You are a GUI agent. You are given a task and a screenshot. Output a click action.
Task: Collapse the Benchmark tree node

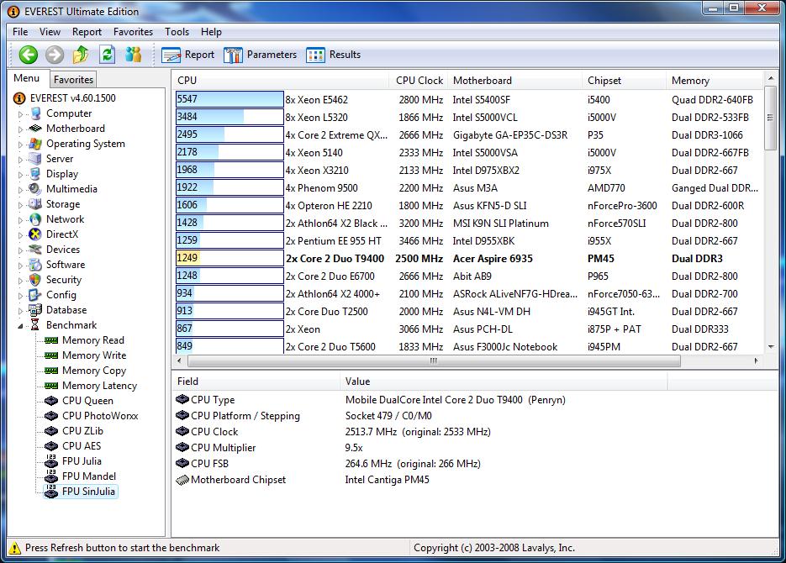coord(20,325)
